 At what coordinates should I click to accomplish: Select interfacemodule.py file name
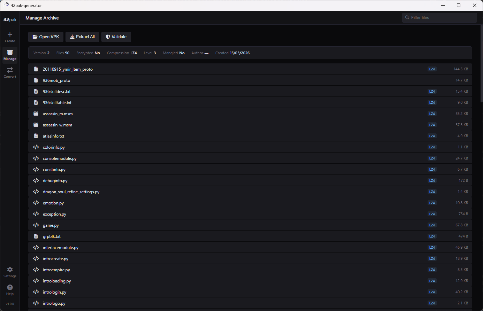coord(61,248)
